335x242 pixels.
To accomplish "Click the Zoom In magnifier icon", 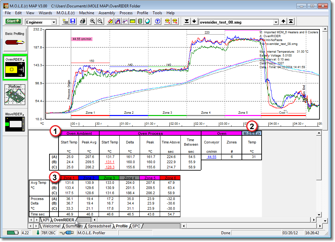I will pyautogui.click(x=92, y=21).
